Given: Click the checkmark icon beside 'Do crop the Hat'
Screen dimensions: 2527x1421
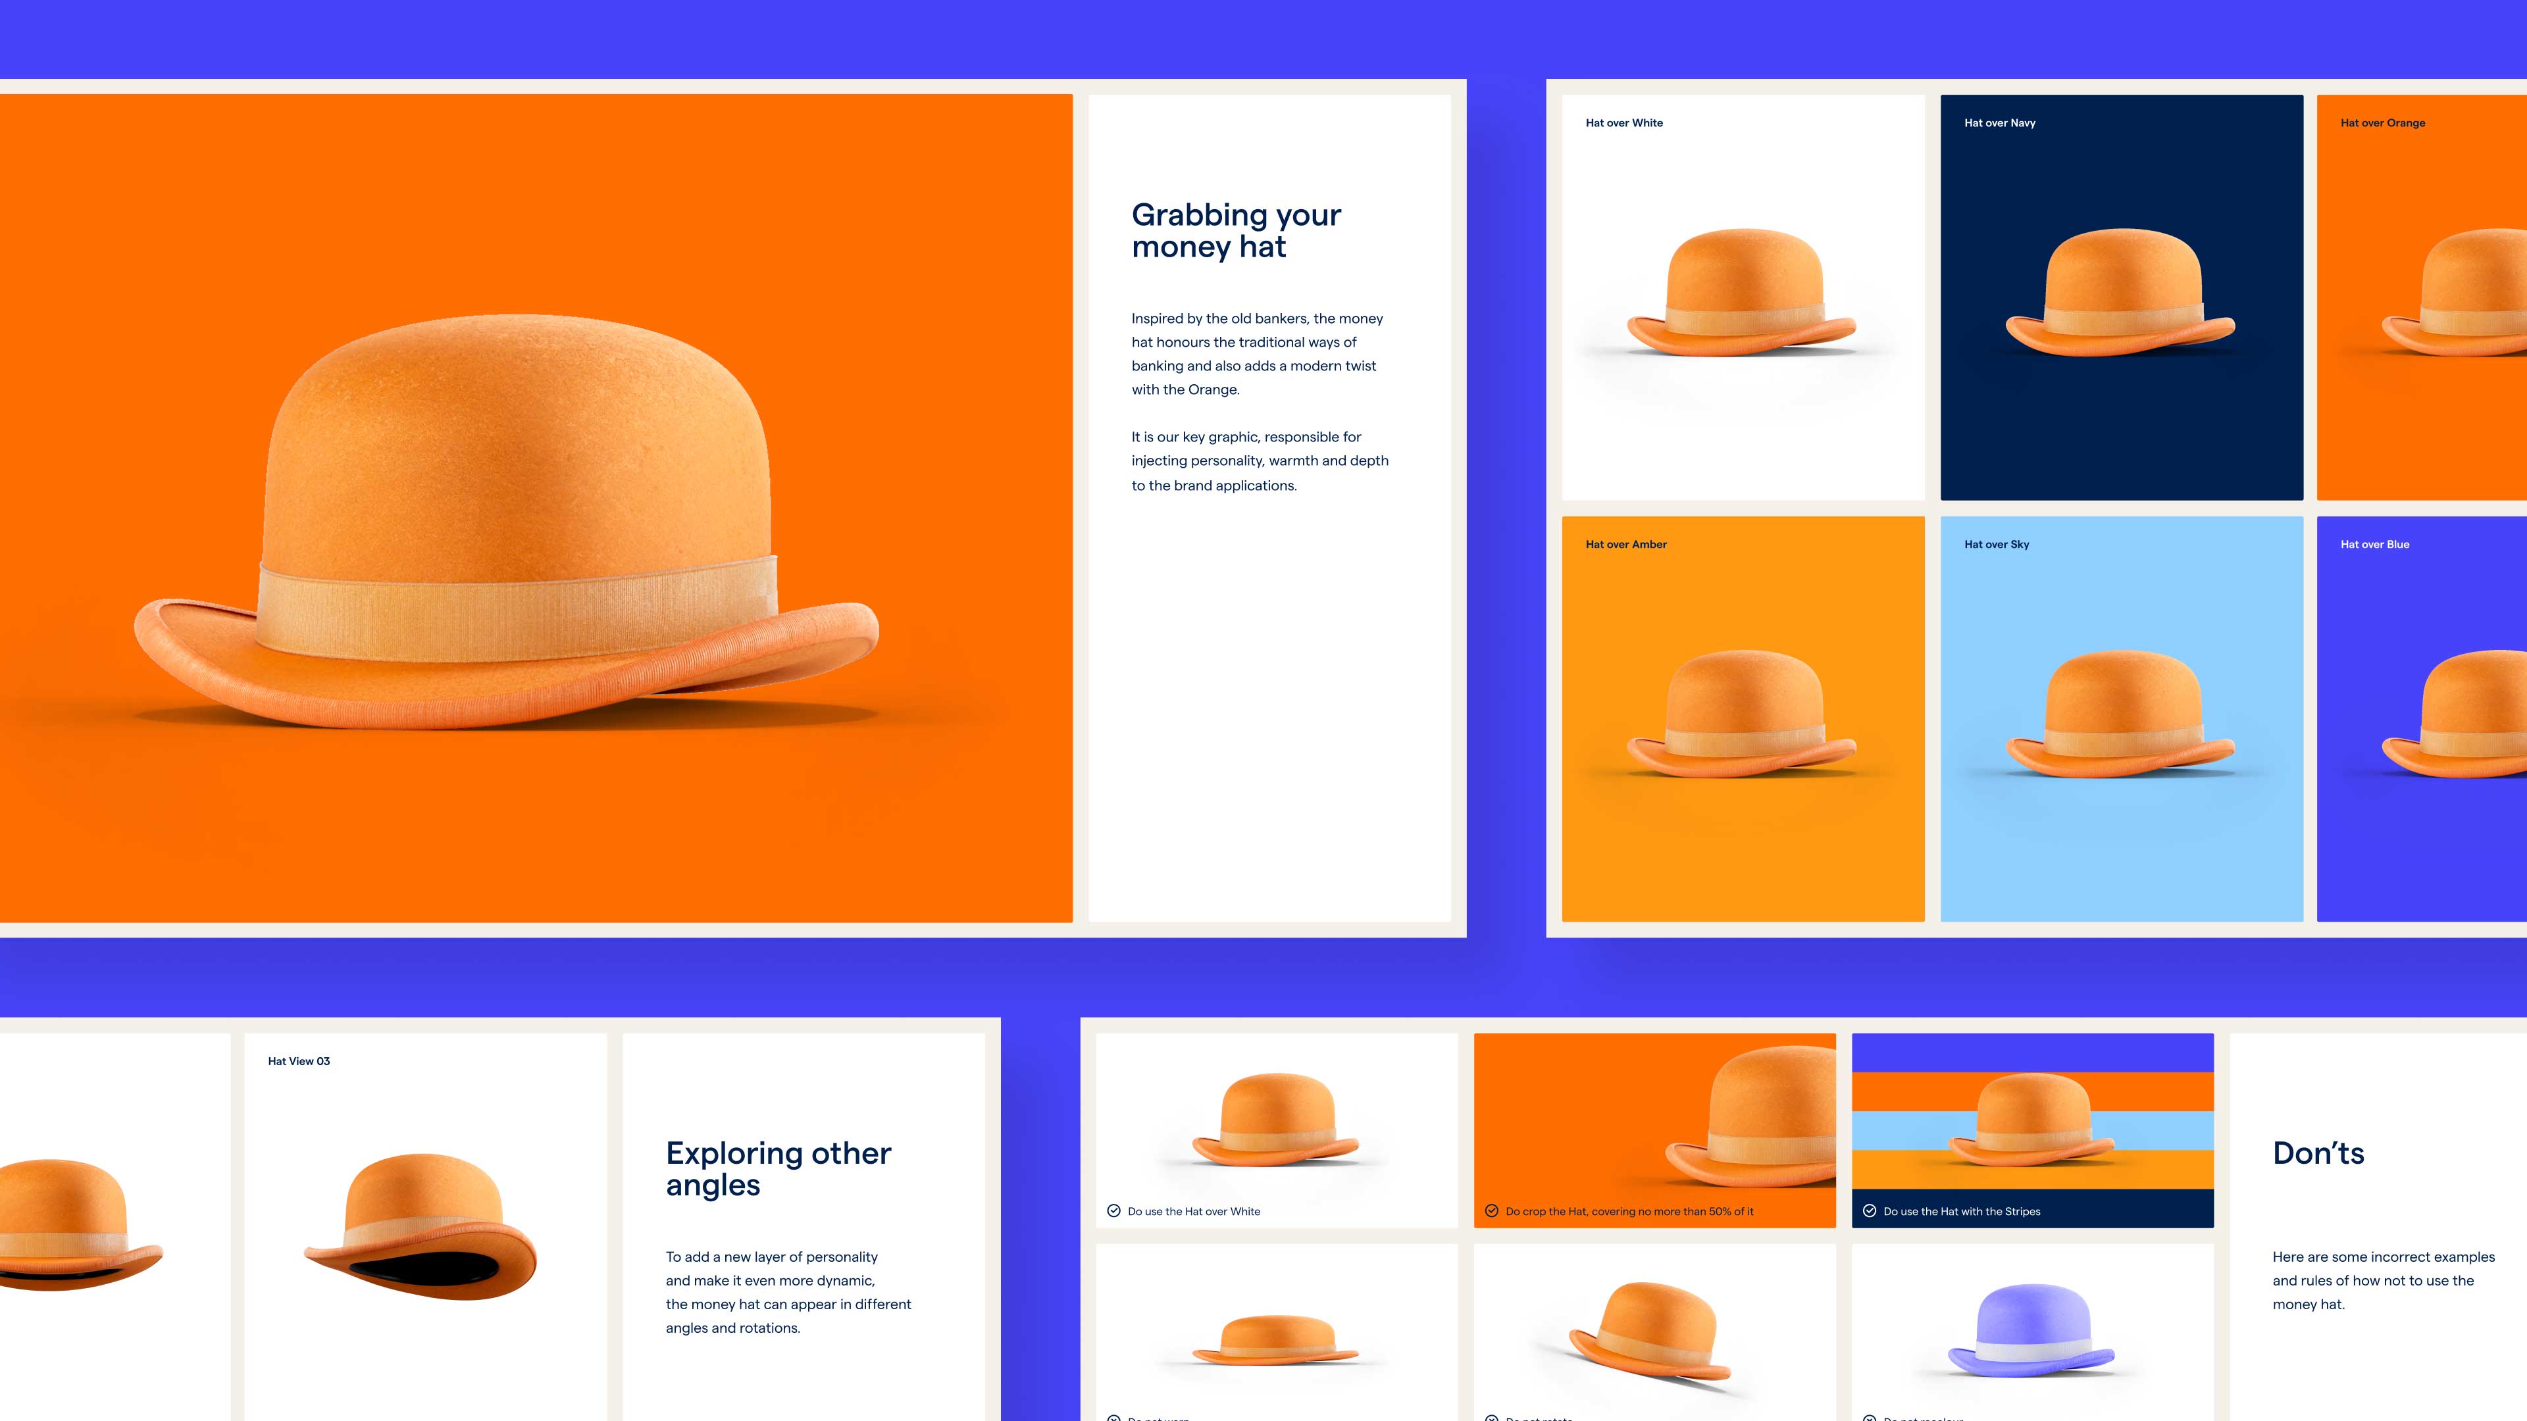Looking at the screenshot, I should 1491,1210.
